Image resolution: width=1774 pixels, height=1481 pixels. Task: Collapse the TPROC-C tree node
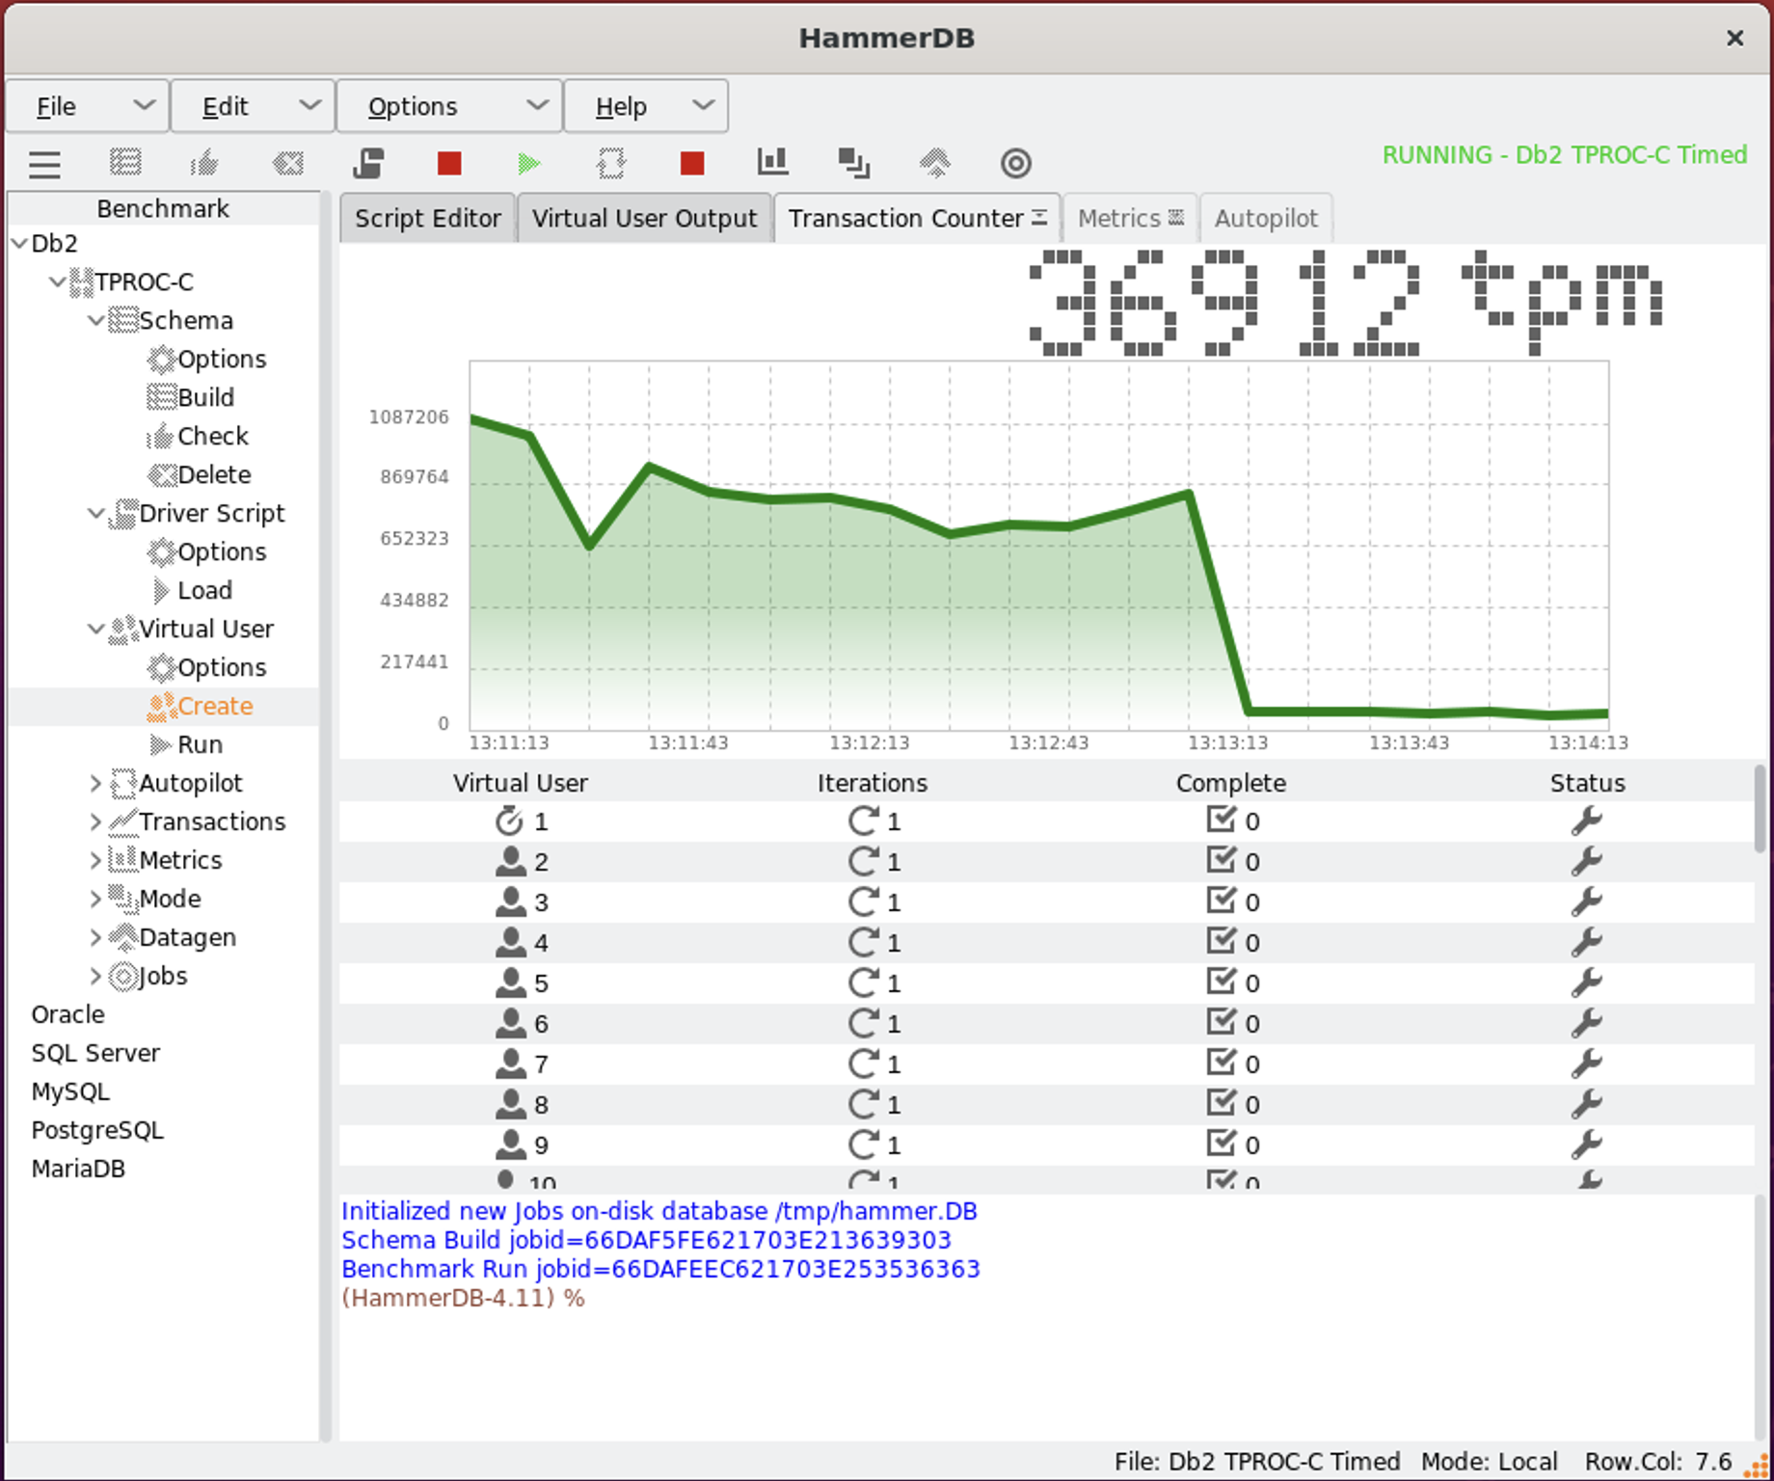[58, 282]
